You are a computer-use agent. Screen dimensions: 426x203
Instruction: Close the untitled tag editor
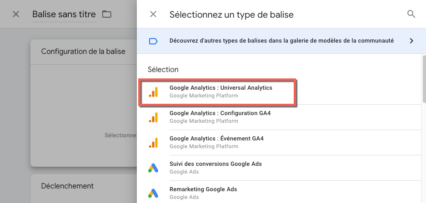coord(16,14)
